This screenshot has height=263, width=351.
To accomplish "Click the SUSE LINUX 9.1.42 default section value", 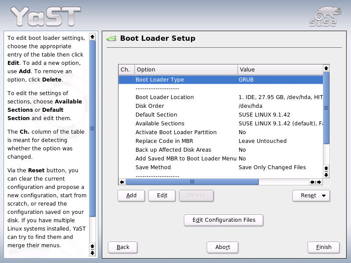I will (265, 115).
